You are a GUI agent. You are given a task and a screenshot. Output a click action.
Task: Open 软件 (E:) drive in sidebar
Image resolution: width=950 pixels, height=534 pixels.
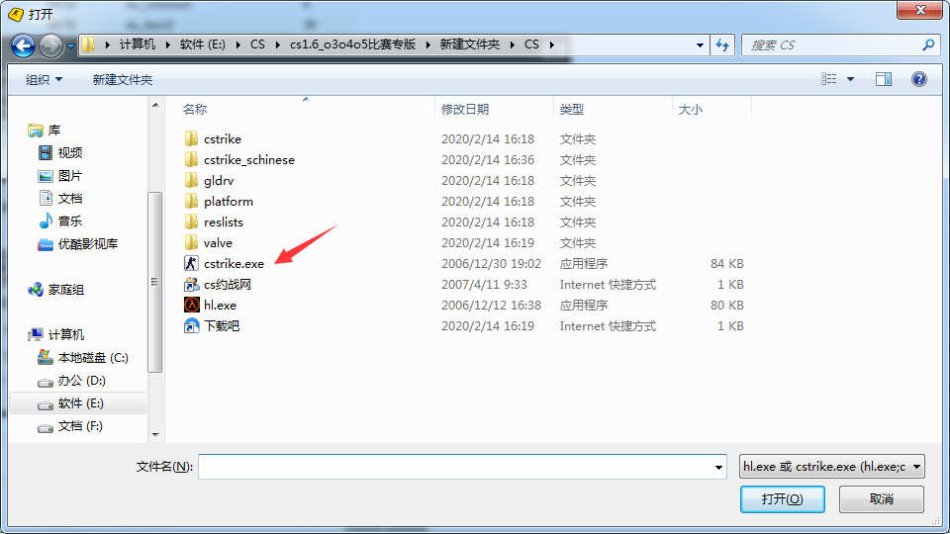(80, 403)
